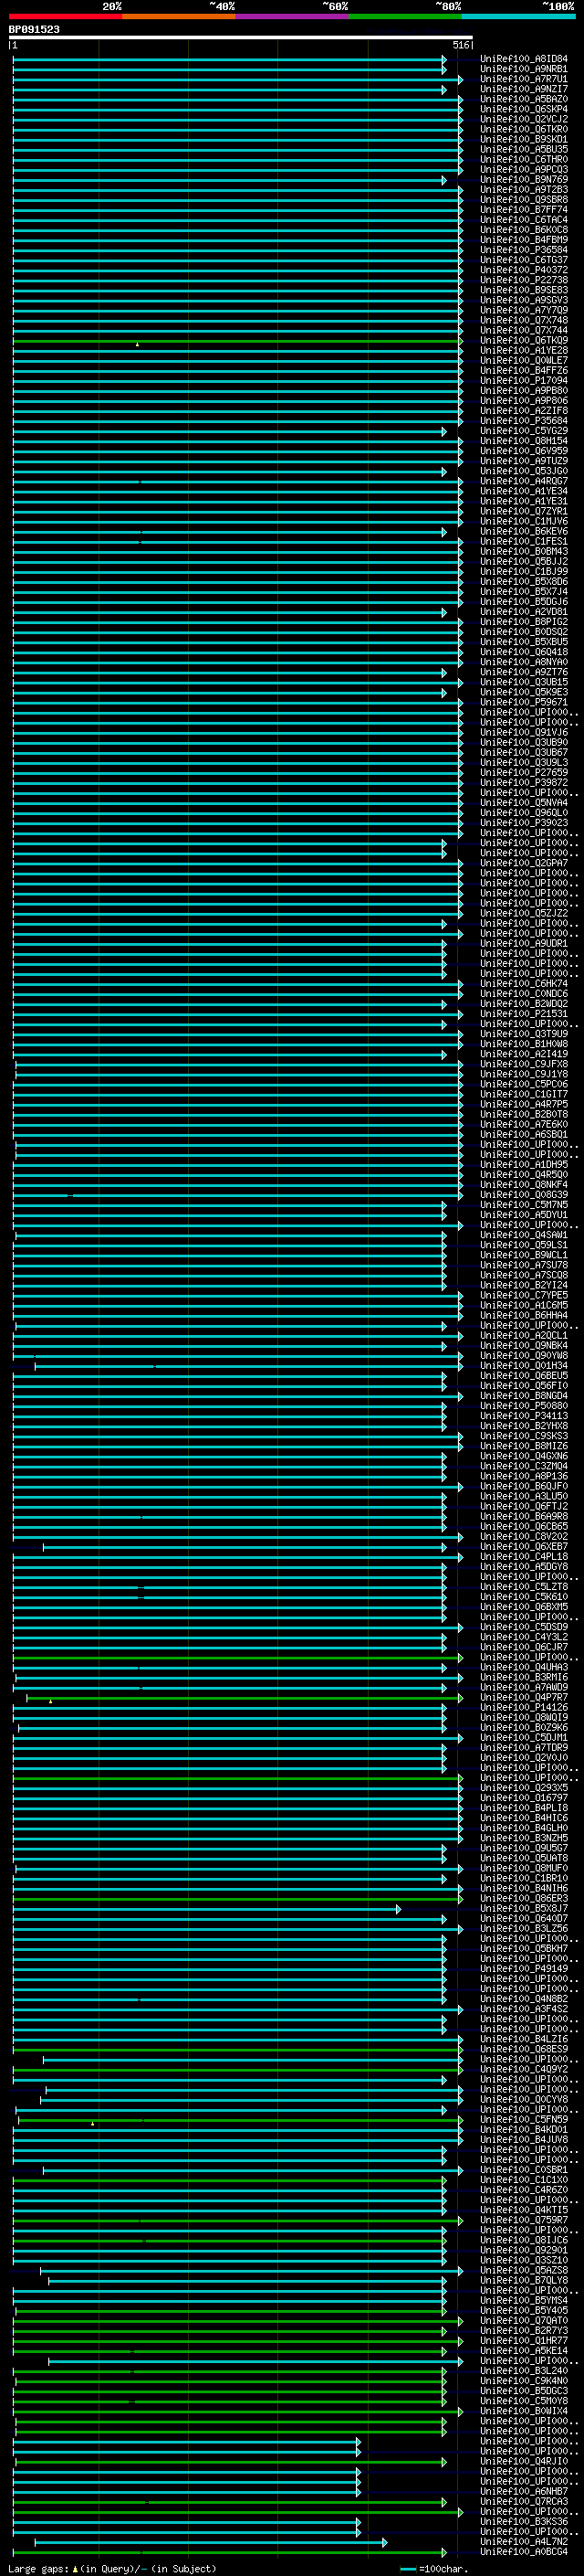Click the Large gaps legend text
This screenshot has height=2576, width=584.
point(112,2569)
